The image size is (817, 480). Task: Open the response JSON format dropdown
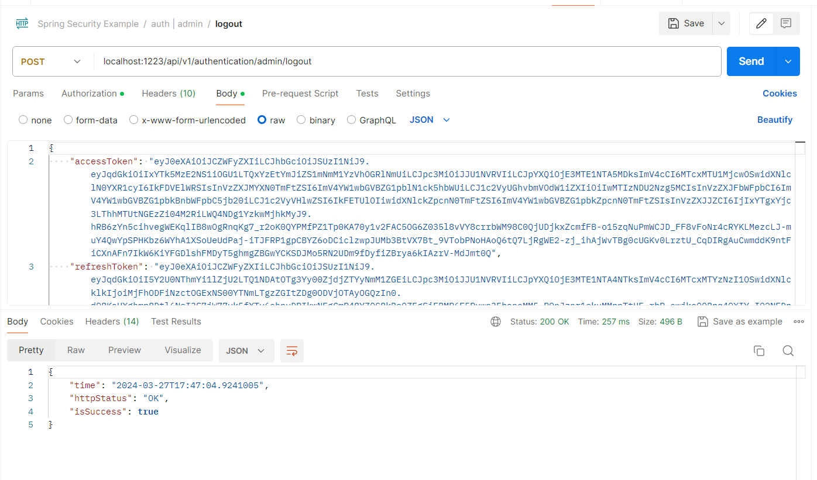point(246,351)
